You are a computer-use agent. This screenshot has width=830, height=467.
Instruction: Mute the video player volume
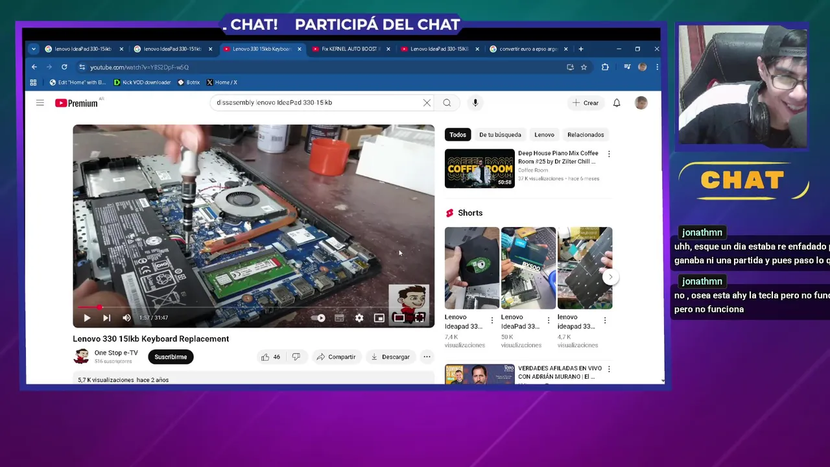tap(126, 318)
